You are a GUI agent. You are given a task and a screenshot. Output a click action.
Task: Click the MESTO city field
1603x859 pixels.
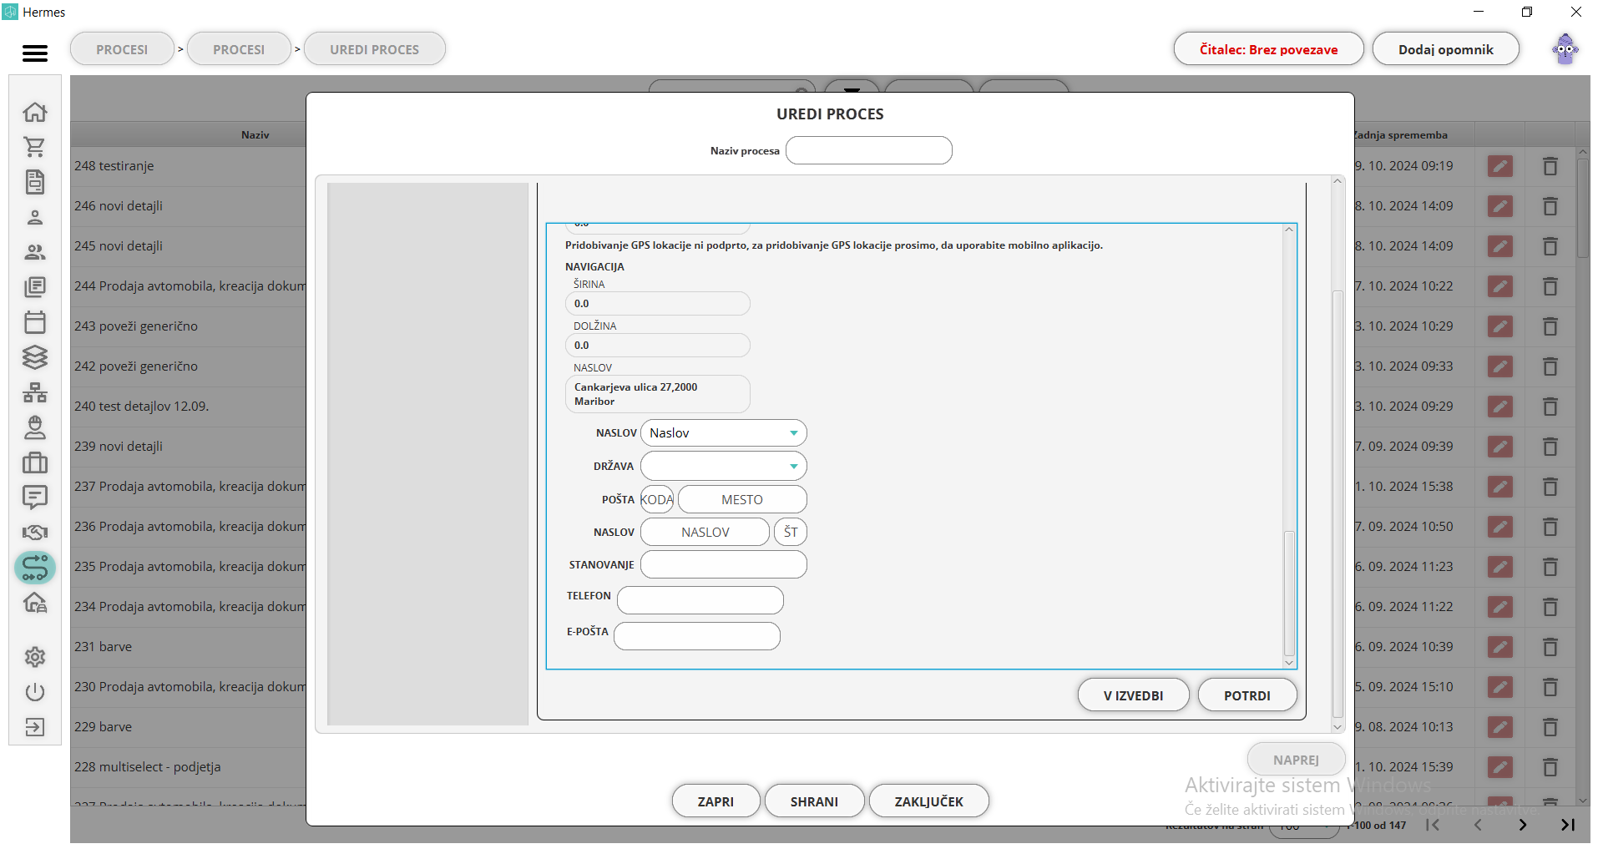[742, 500]
